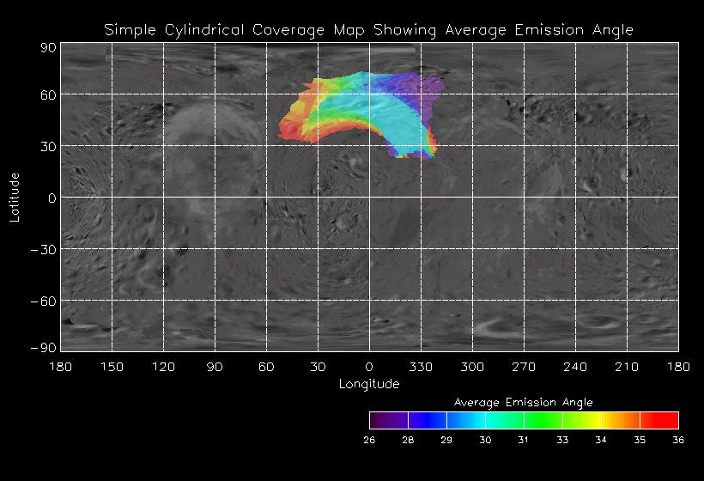The height and width of the screenshot is (481, 704).
Task: Select the 0 latitude tick label
Action: [x=52, y=198]
